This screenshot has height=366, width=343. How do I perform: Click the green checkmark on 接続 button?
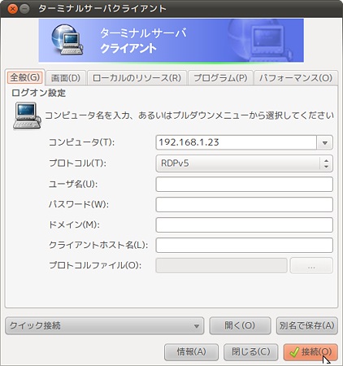[x=294, y=352]
